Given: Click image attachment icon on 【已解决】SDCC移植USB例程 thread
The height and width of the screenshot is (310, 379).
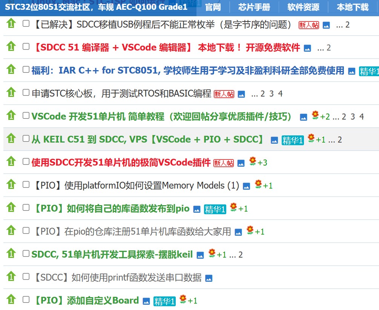Looking at the screenshot, I should coord(326,25).
